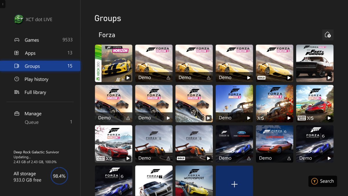Click warning icon on Ford Performance Motorsport 6 Demo
Viewport: 348px width, 196px height.
pyautogui.click(x=249, y=158)
